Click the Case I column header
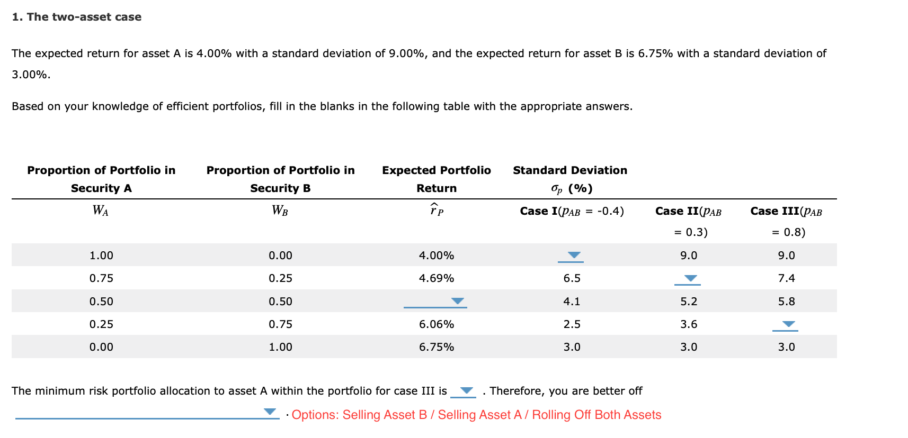Image resolution: width=908 pixels, height=438 pixels. point(572,211)
